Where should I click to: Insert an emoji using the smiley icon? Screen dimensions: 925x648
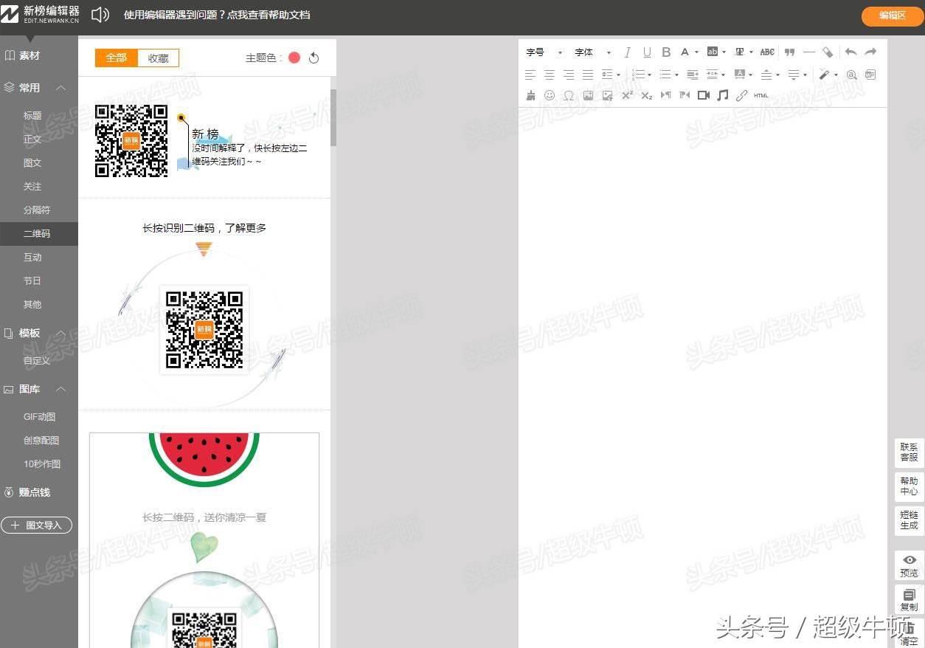click(550, 94)
